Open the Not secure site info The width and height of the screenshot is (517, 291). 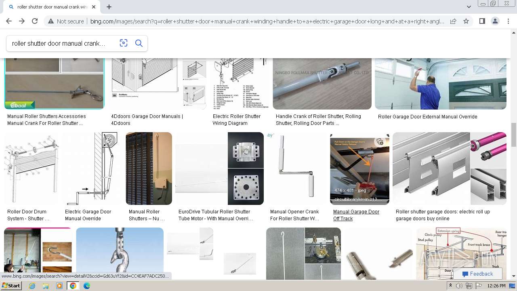[x=66, y=21]
